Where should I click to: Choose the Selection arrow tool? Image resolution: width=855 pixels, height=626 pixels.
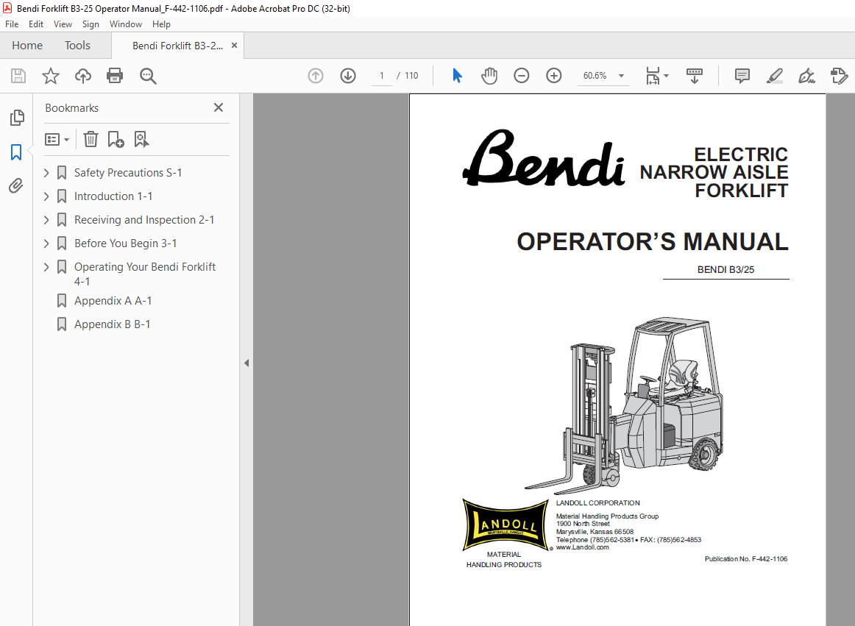pyautogui.click(x=457, y=76)
